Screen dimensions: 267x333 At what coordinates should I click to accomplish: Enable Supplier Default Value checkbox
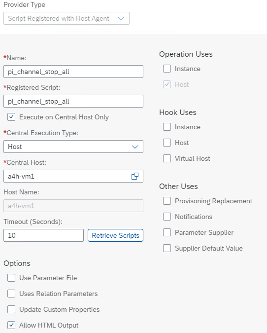[167, 248]
